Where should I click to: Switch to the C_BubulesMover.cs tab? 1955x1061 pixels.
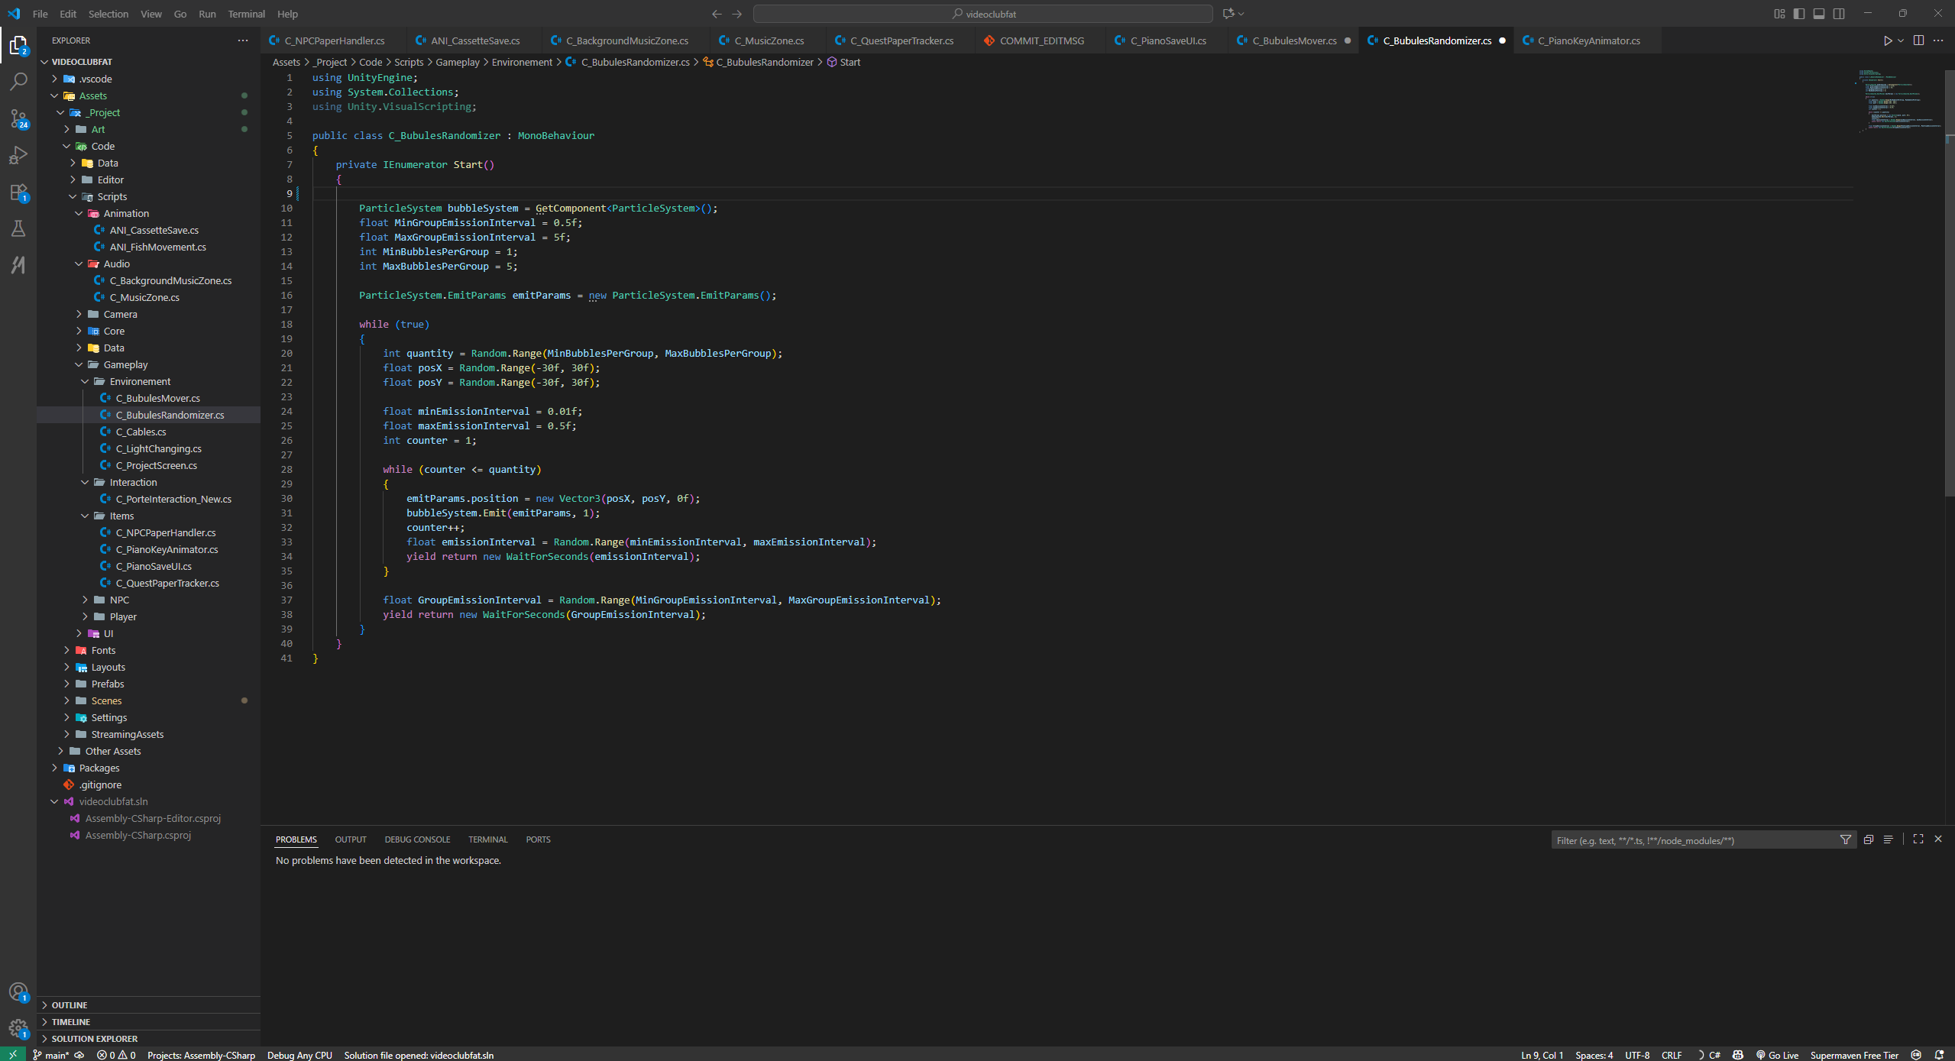point(1293,40)
